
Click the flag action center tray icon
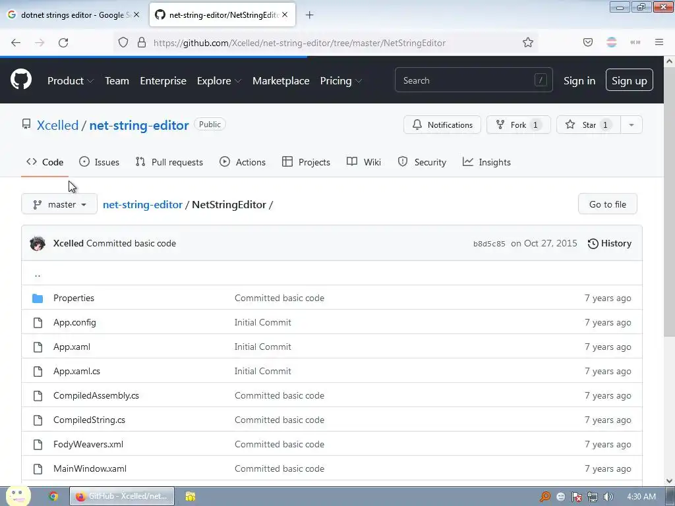[x=576, y=497]
